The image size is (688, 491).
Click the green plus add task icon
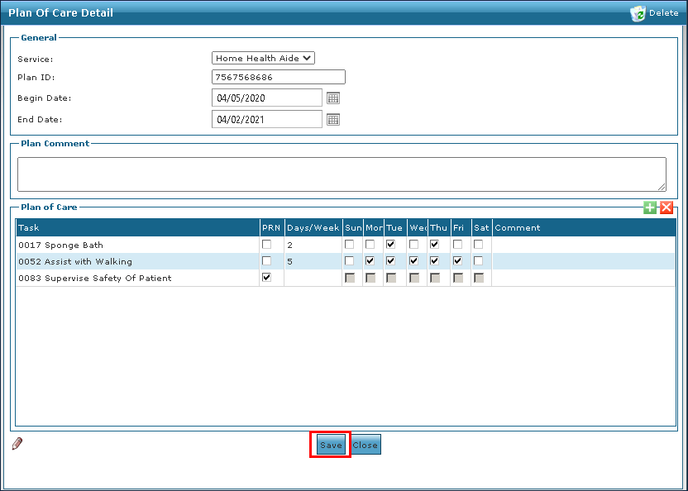click(x=650, y=207)
